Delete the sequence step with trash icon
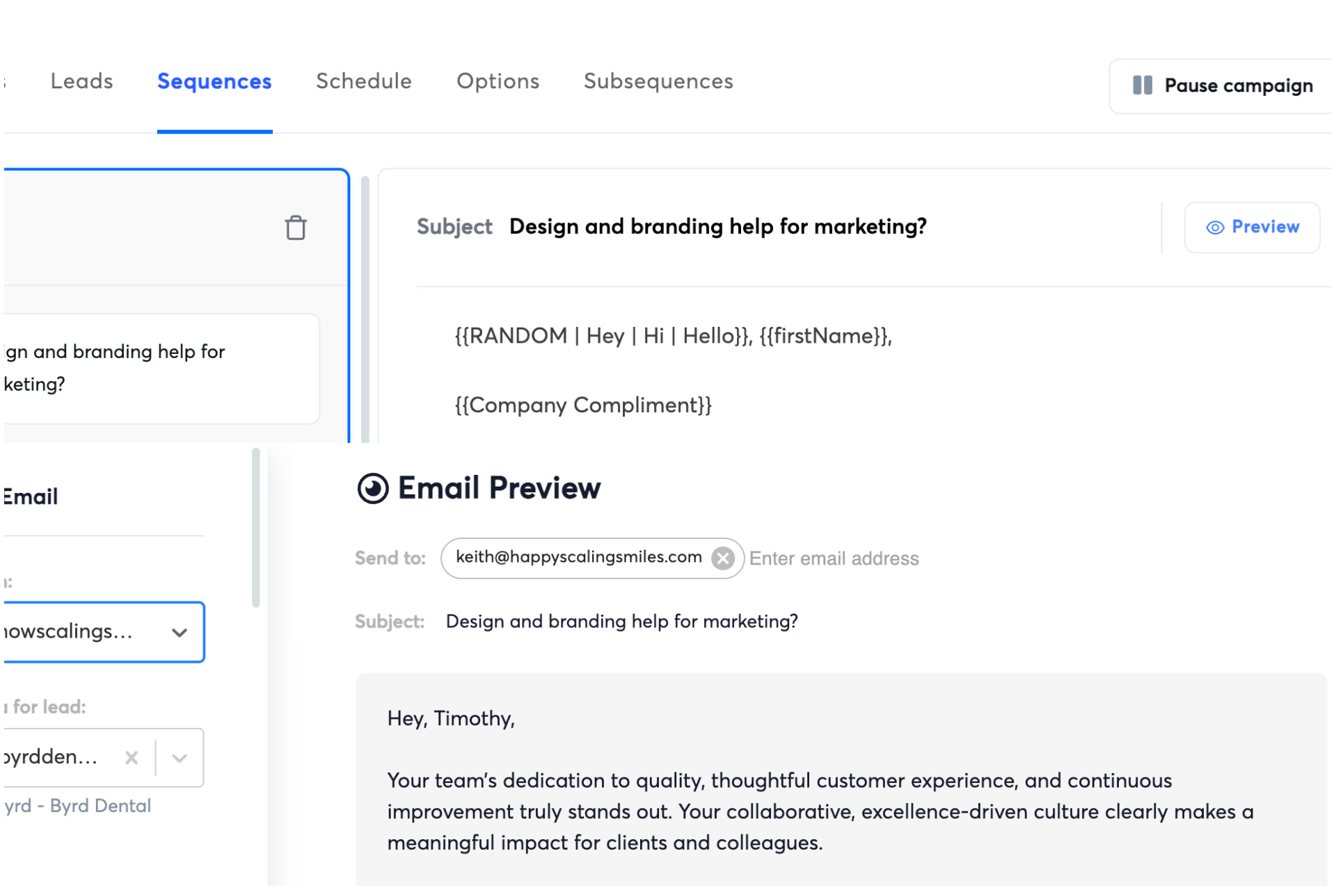 [x=296, y=227]
